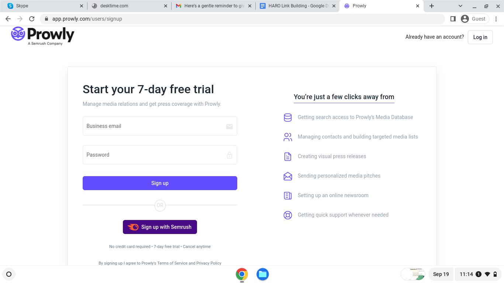Click the Media Database stack icon
This screenshot has height=283, width=504.
(x=288, y=118)
